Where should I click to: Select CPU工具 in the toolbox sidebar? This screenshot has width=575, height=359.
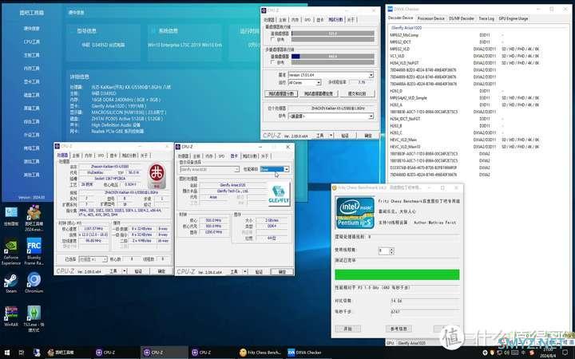click(x=31, y=41)
